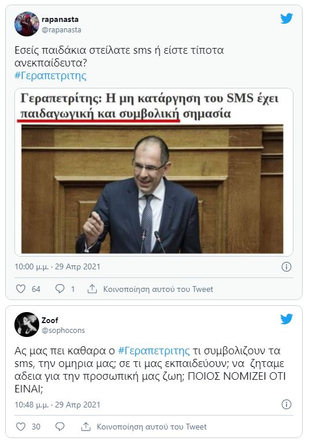Click the 10:00 μ.μ. · 29 Απρ 2021 timestamp
Image resolution: width=309 pixels, height=441 pixels.
(x=57, y=266)
